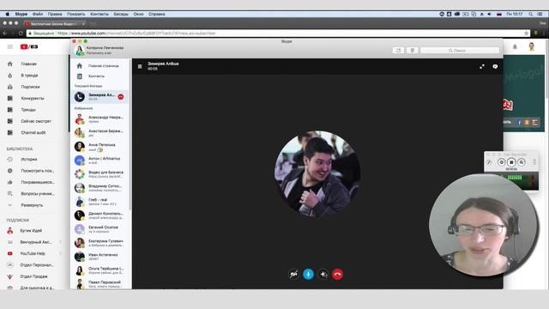Open the Skype dial pad button
This screenshot has height=309, width=549.
(x=412, y=51)
